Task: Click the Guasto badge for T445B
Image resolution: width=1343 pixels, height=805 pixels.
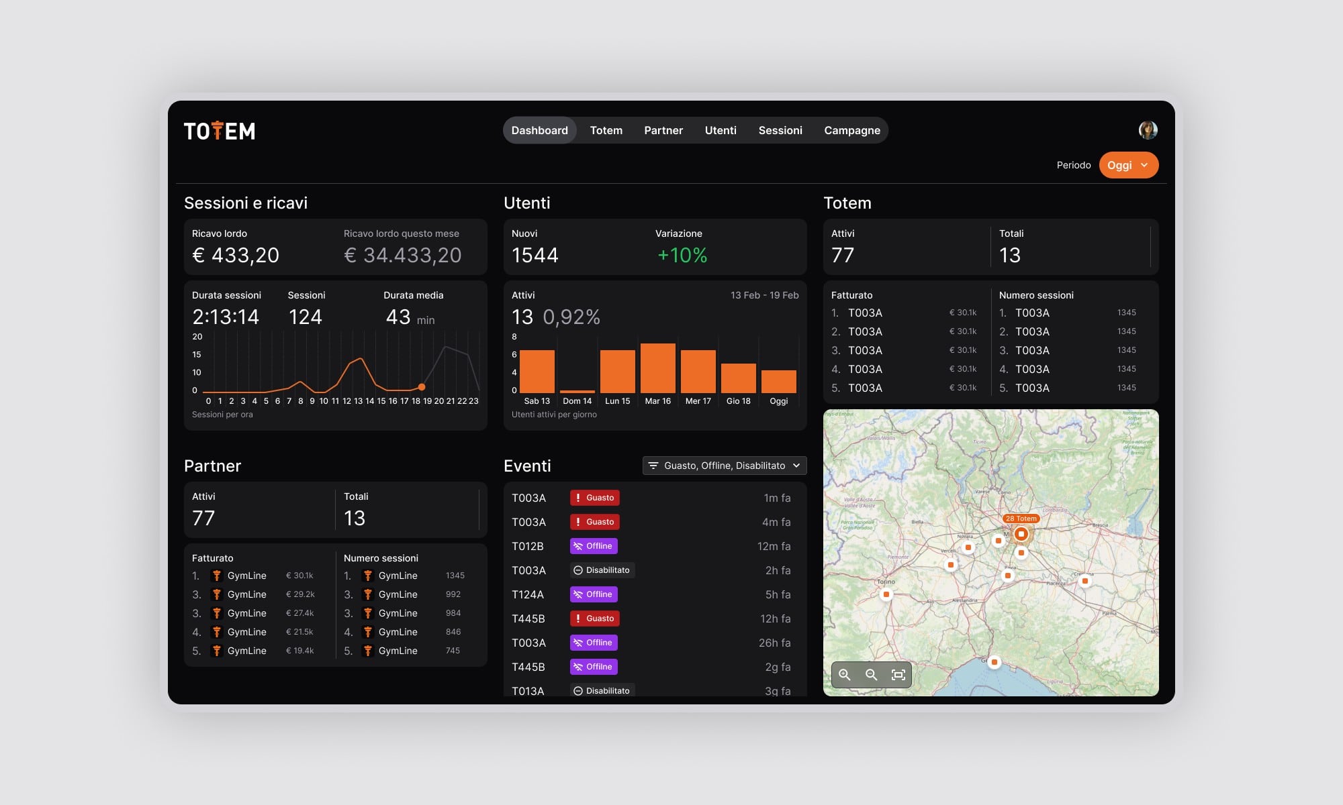Action: tap(594, 619)
